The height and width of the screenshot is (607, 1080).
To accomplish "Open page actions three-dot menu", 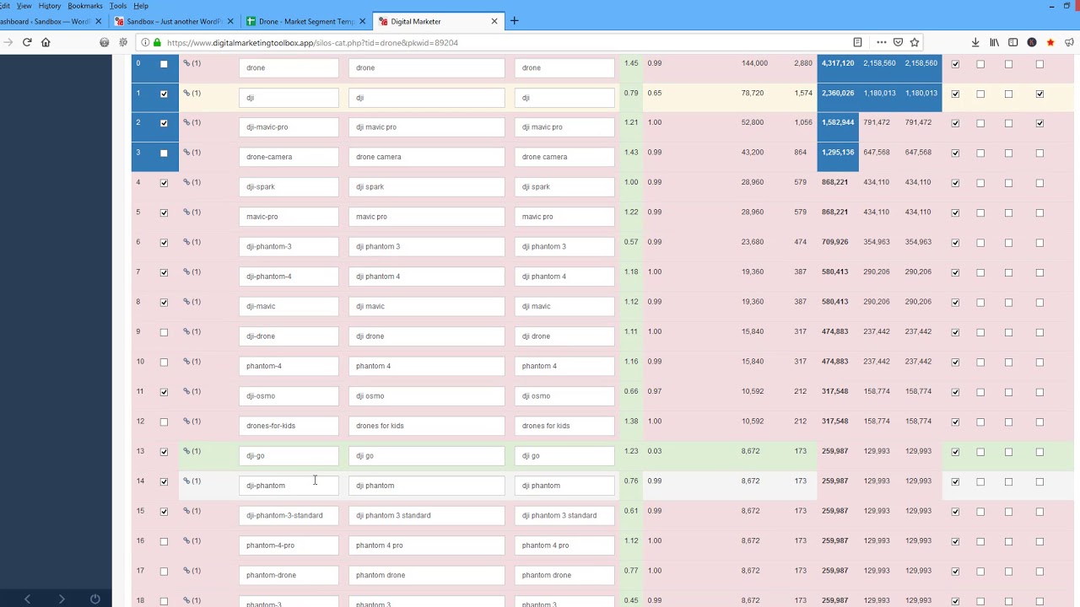I will pyautogui.click(x=882, y=42).
